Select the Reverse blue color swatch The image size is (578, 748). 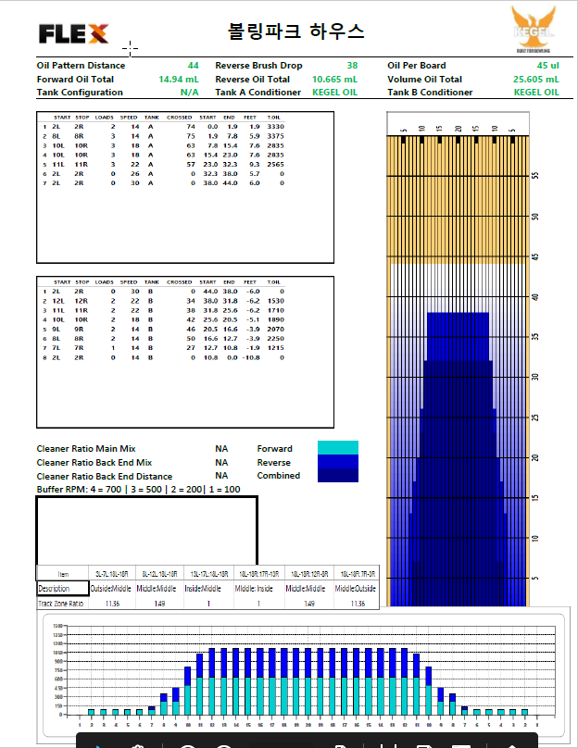coord(338,461)
